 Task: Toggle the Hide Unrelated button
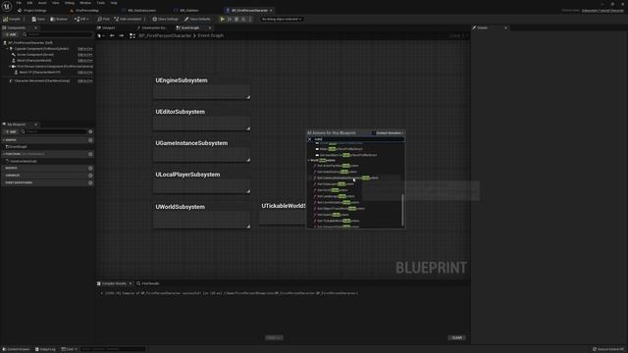(x=128, y=19)
